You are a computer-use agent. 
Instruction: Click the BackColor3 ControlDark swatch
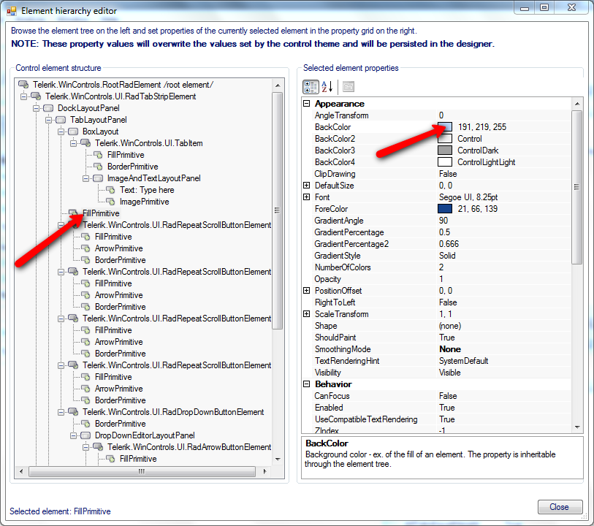pyautogui.click(x=445, y=150)
